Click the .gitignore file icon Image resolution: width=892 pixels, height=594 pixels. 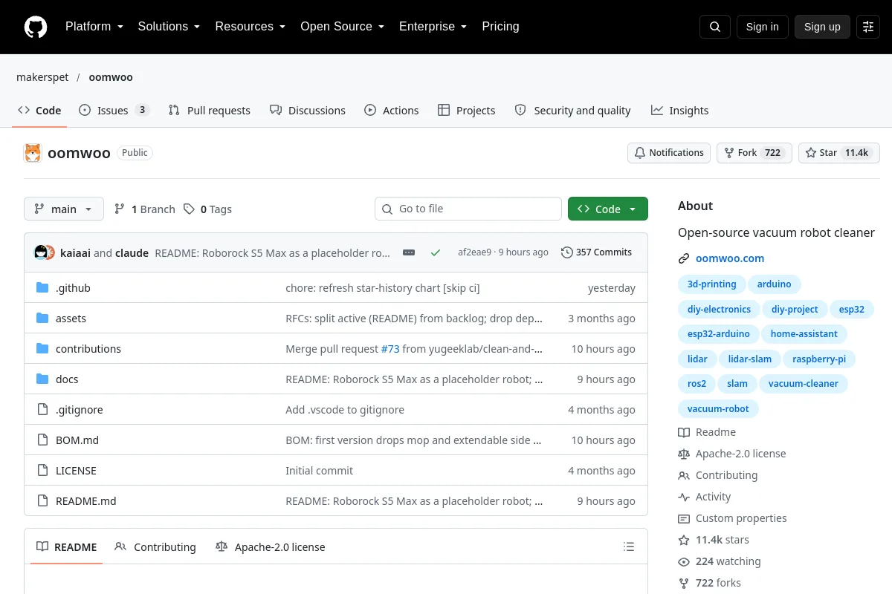coord(42,410)
